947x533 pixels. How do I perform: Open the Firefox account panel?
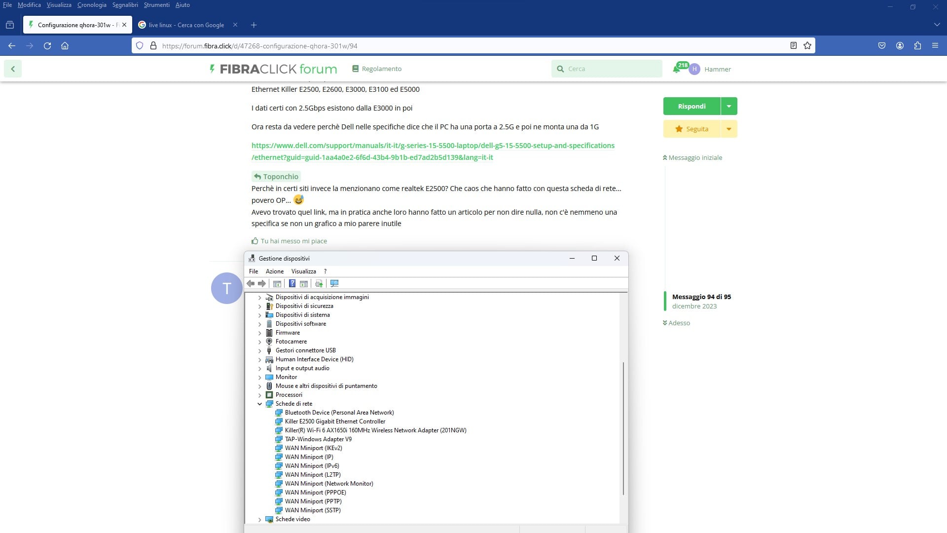pyautogui.click(x=900, y=45)
